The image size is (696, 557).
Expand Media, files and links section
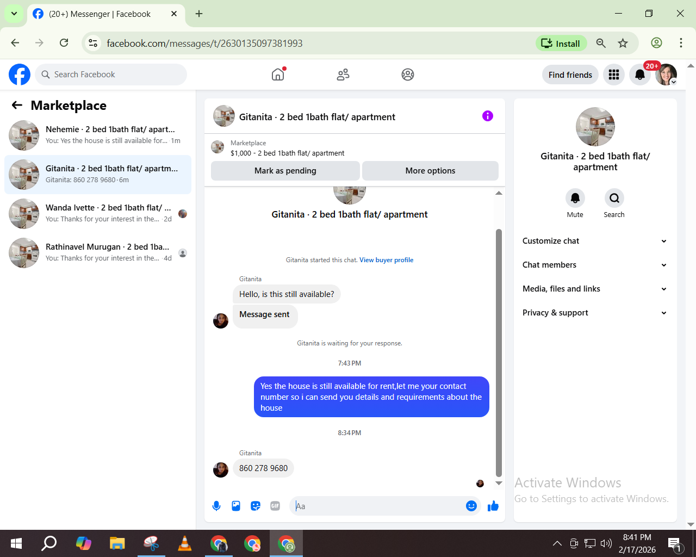[595, 289]
